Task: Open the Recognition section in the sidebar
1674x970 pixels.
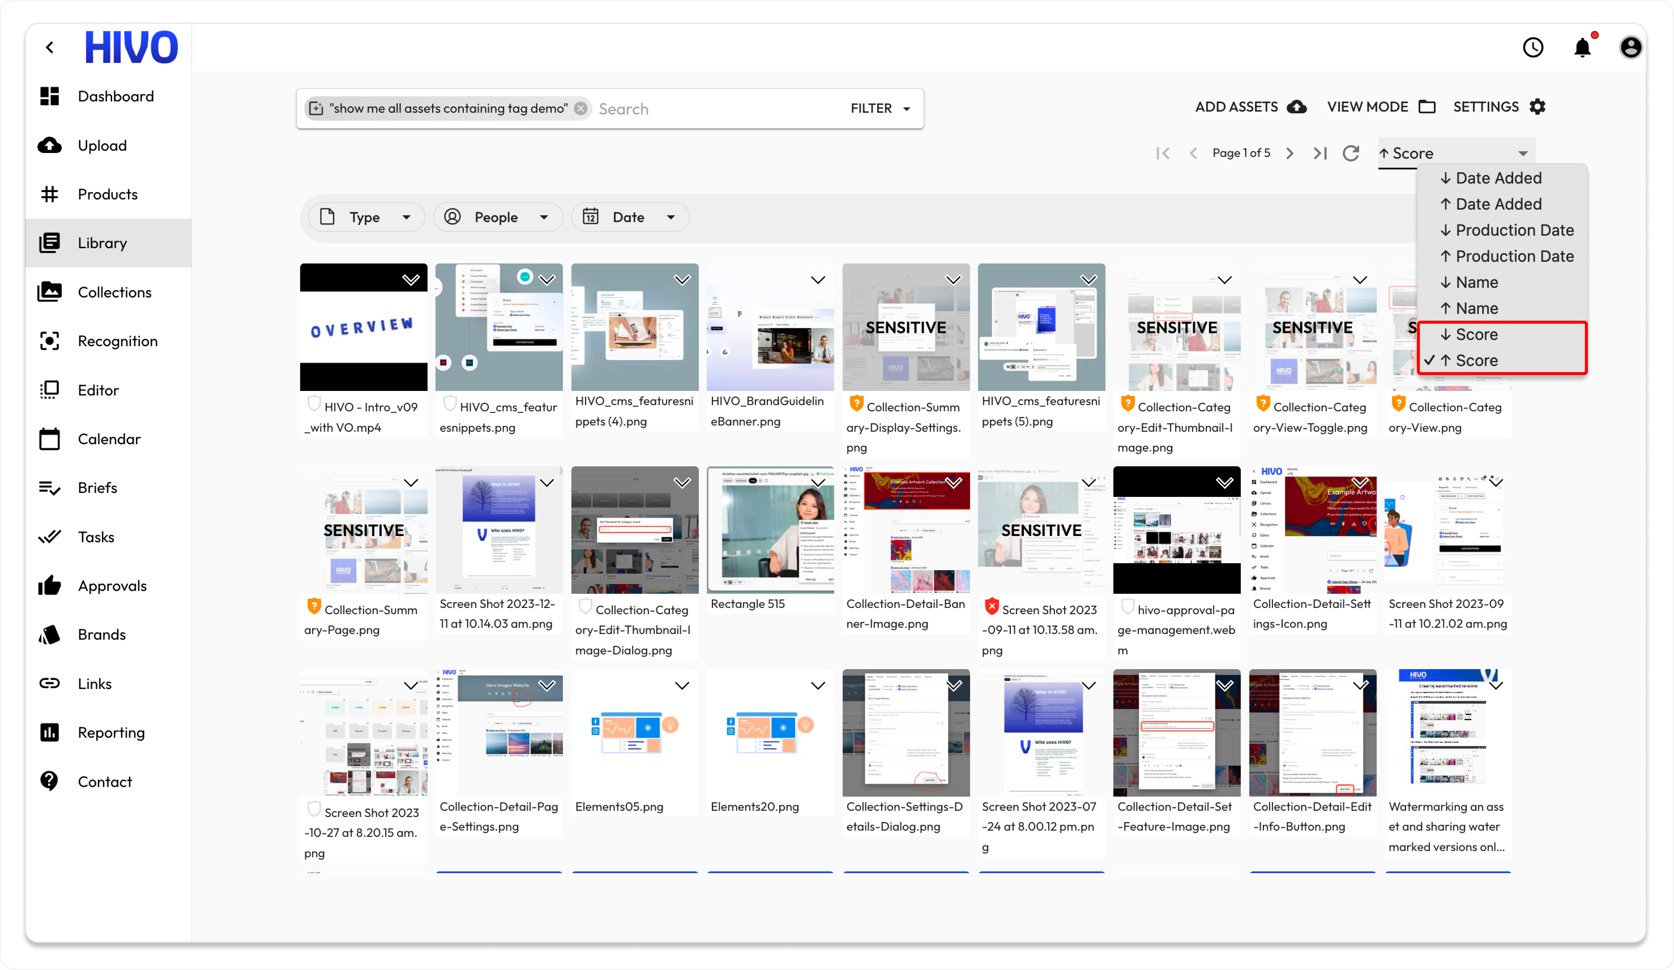Action: click(117, 341)
